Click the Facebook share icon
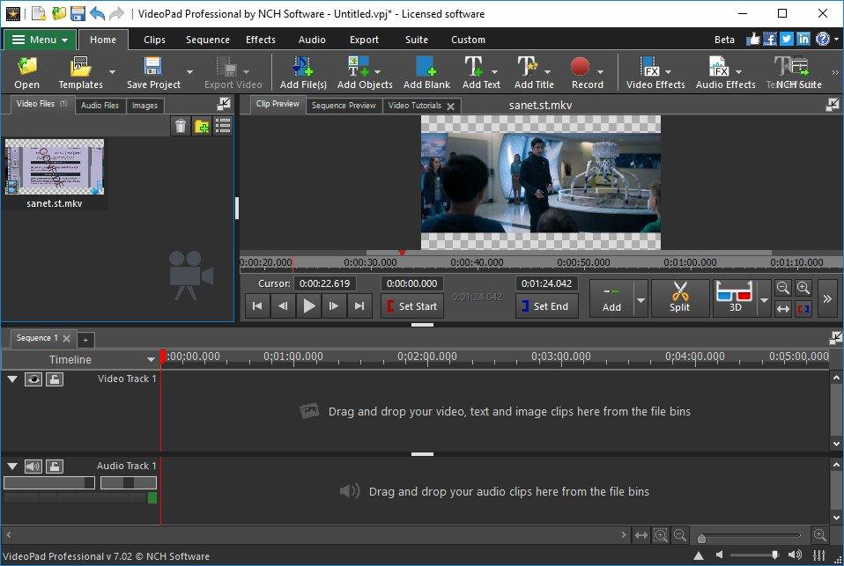Image resolution: width=844 pixels, height=566 pixels. pyautogui.click(x=770, y=39)
